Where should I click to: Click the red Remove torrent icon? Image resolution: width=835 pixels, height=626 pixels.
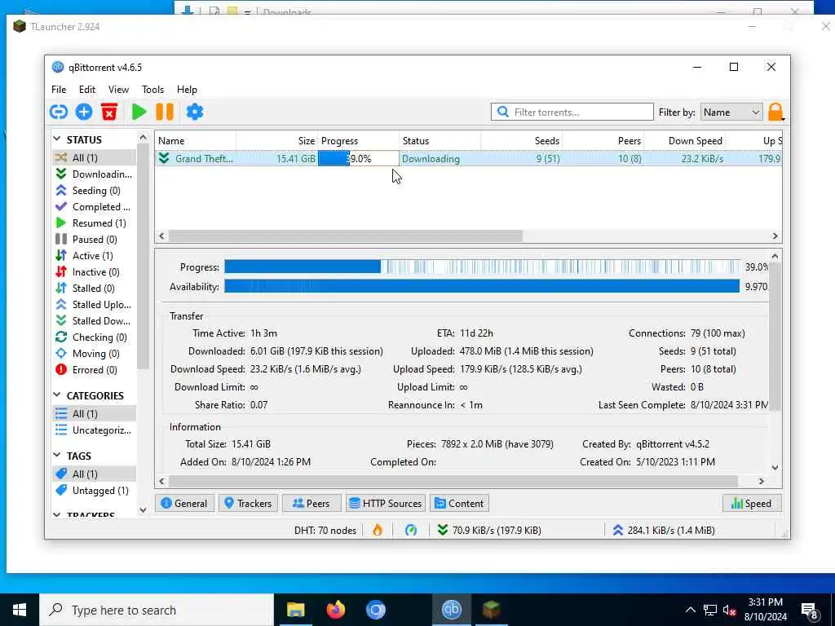click(x=109, y=112)
